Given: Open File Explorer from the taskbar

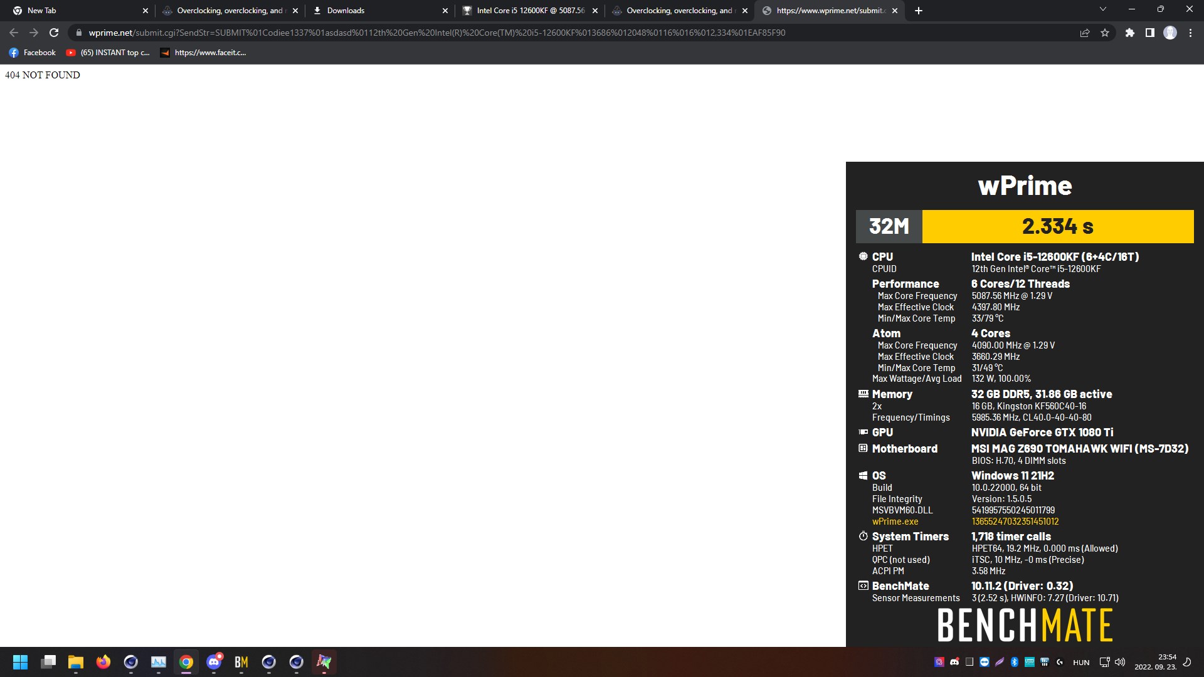Looking at the screenshot, I should (76, 662).
